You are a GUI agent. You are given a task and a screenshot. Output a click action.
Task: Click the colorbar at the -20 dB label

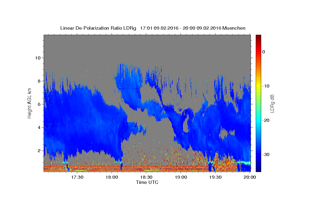point(258,120)
